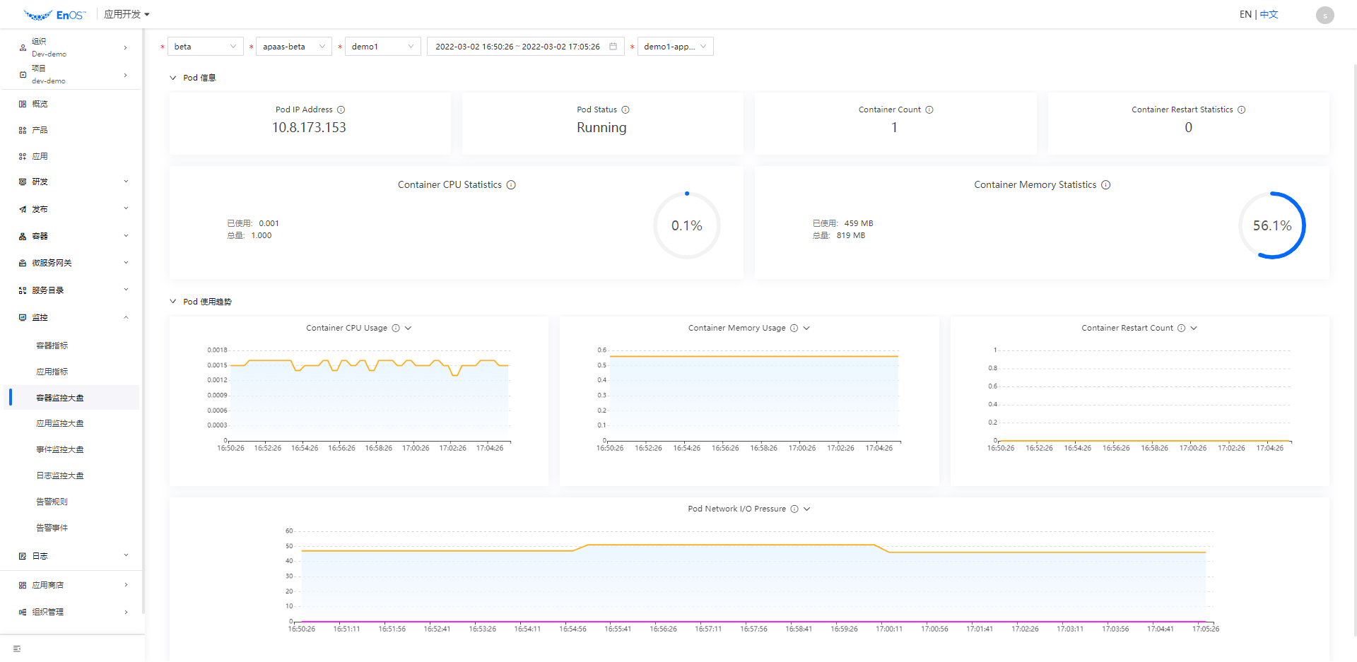The height and width of the screenshot is (662, 1357).
Task: Open the 容器 container section icon
Action: click(22, 235)
